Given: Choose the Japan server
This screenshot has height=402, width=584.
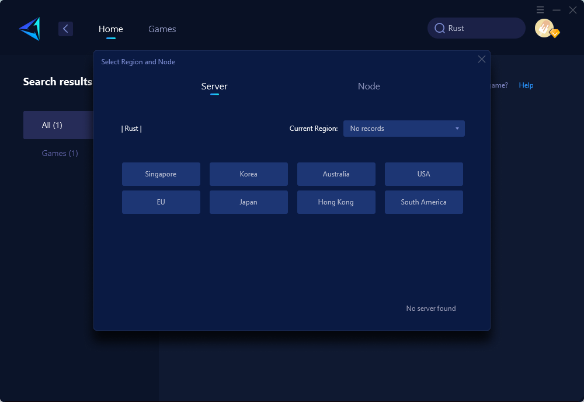Looking at the screenshot, I should point(248,202).
